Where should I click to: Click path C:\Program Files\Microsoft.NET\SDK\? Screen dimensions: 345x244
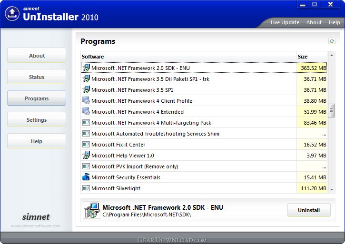pyautogui.click(x=147, y=215)
